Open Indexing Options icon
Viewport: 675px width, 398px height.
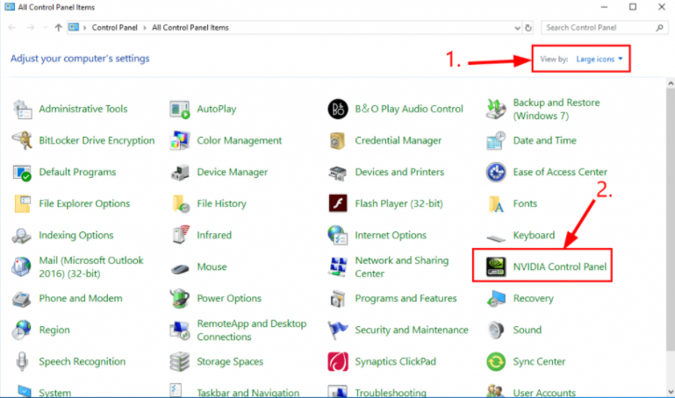(22, 236)
